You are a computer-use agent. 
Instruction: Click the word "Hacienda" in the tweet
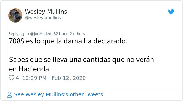(34, 69)
